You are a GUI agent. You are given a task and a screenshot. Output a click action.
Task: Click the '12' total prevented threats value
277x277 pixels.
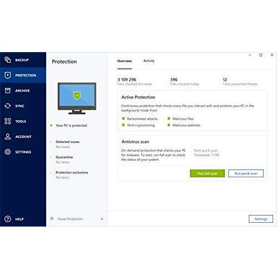[x=225, y=80]
